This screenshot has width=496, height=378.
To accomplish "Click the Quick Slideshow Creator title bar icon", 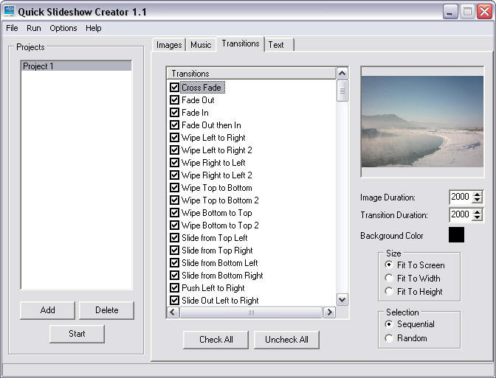I will [9, 11].
